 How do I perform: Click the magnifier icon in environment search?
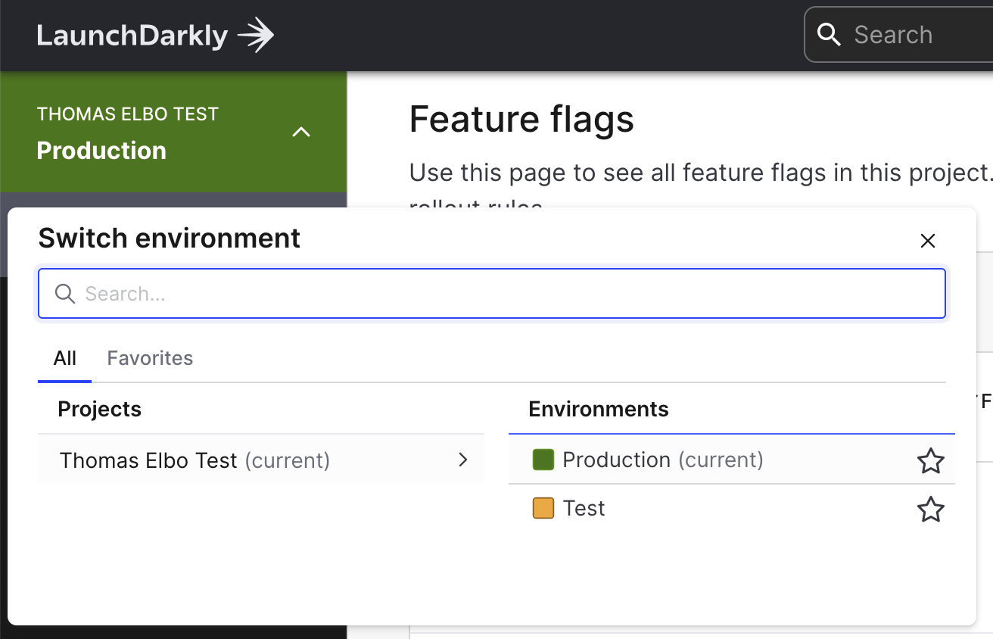coord(65,294)
